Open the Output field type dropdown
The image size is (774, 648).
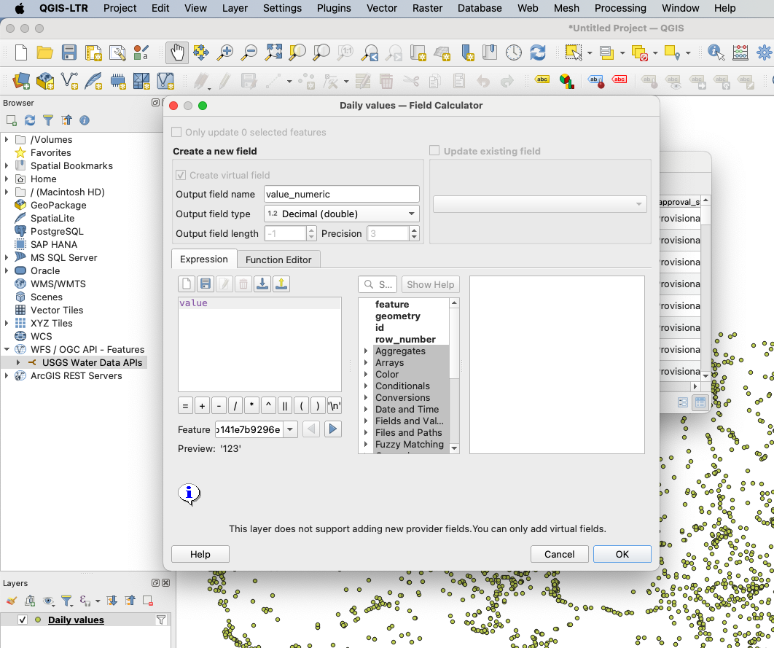coord(342,214)
